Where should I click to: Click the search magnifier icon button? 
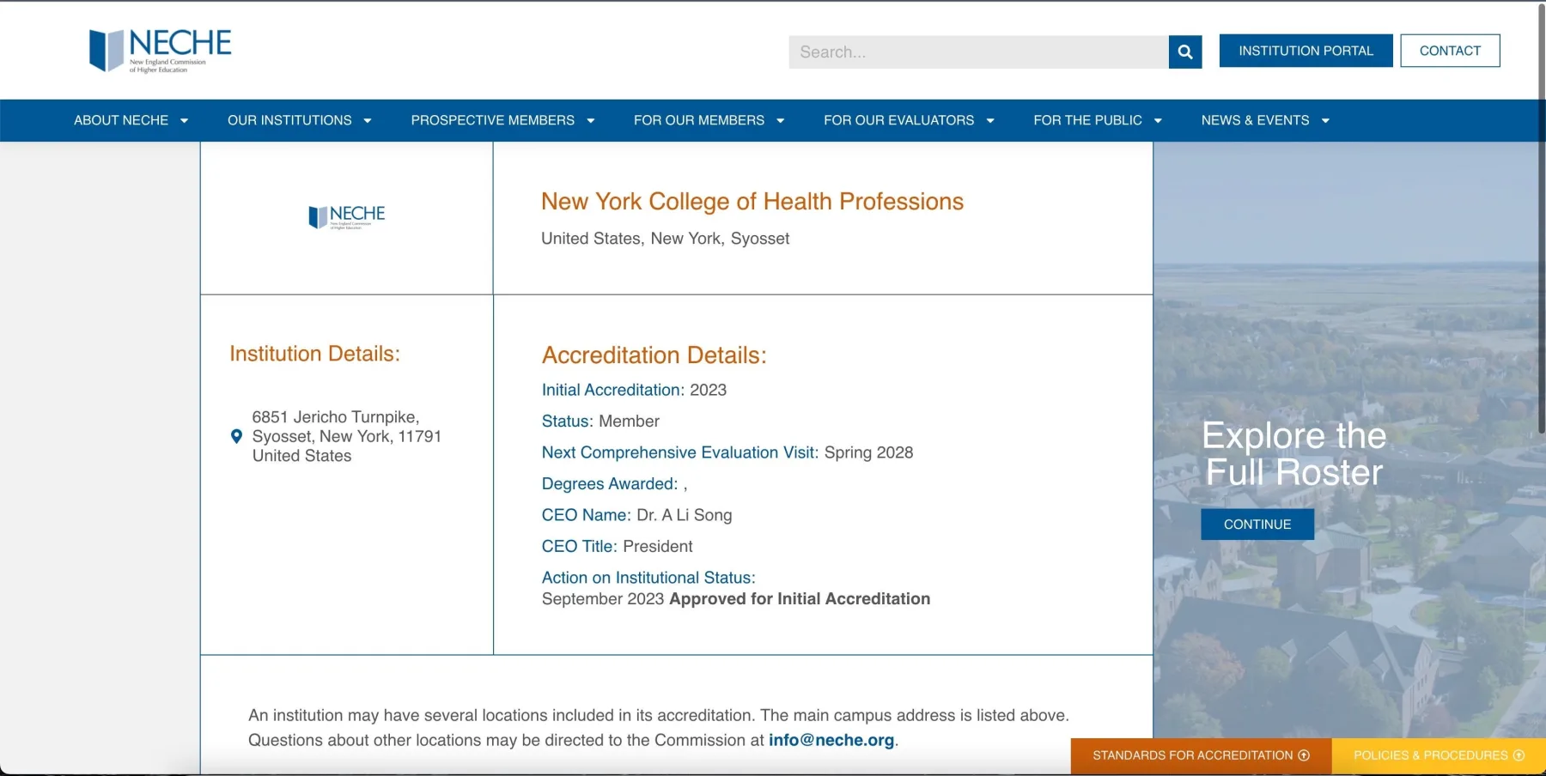tap(1184, 52)
